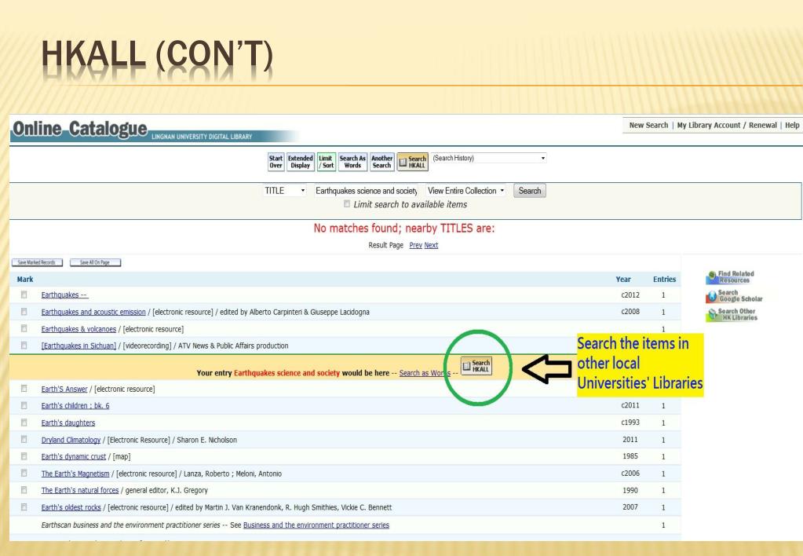This screenshot has height=556, width=803.
Task: Click the Limit / Sort button
Action: click(x=327, y=162)
